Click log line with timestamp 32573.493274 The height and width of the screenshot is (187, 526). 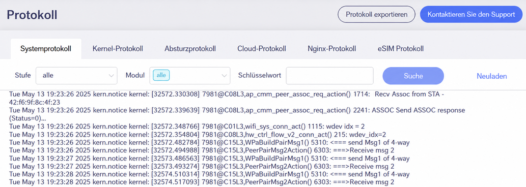click(202, 166)
